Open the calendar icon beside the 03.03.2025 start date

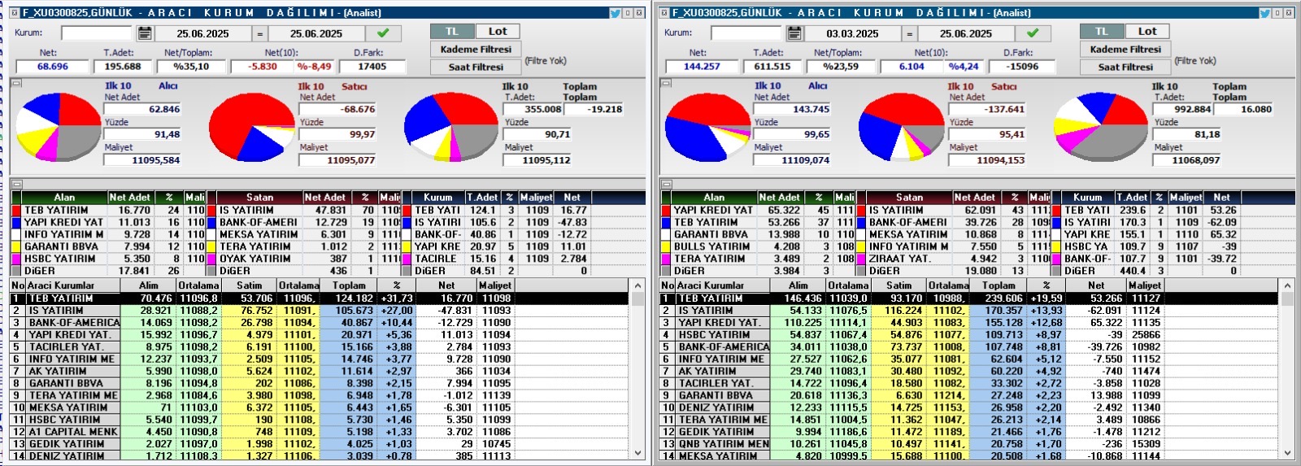pos(794,33)
